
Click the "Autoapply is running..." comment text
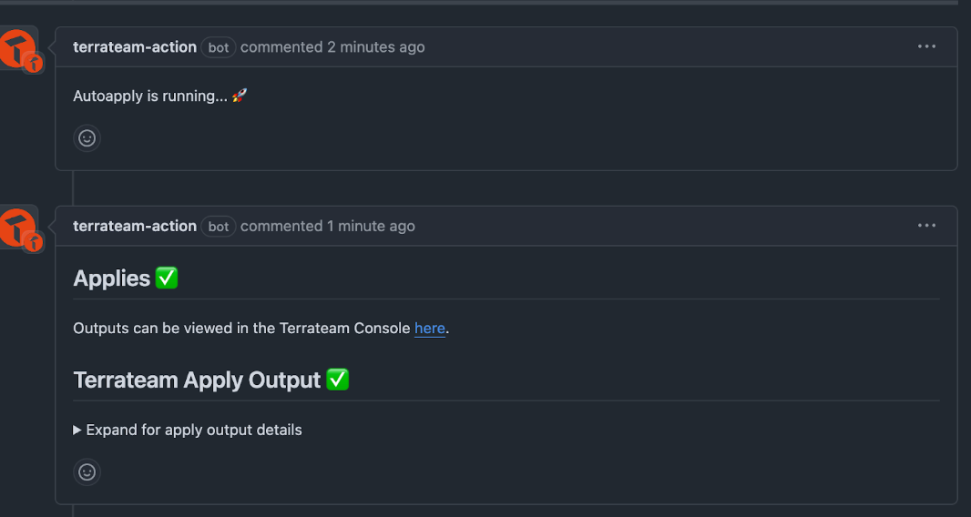click(150, 96)
